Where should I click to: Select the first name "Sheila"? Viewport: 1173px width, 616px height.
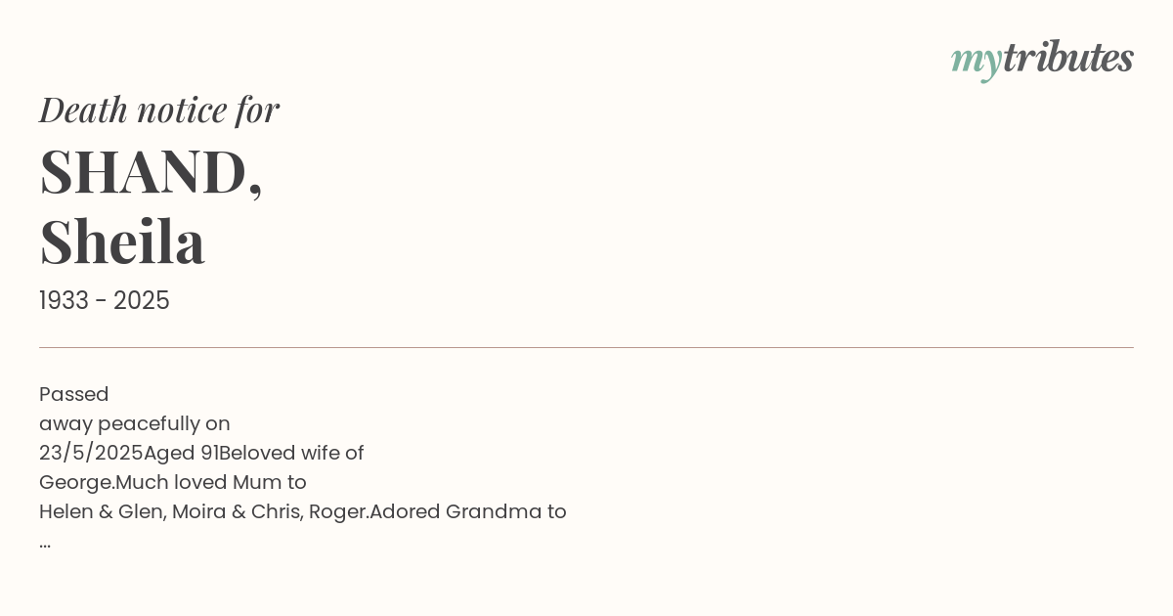122,242
